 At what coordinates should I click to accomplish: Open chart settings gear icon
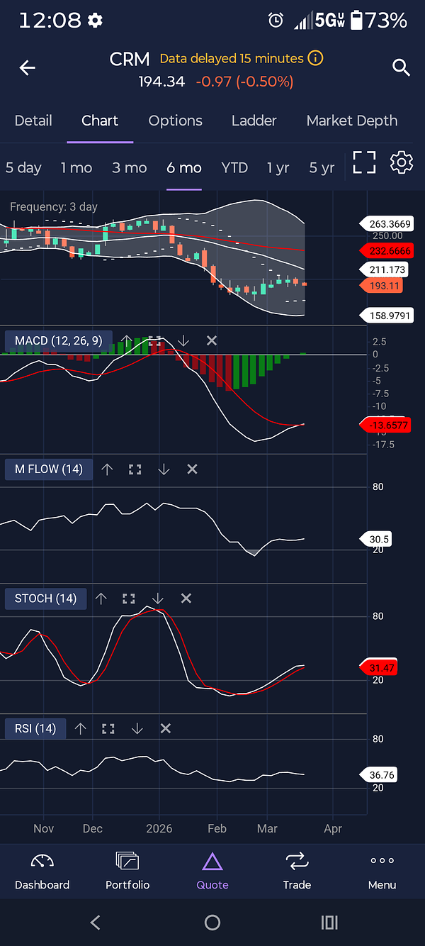[x=401, y=164]
